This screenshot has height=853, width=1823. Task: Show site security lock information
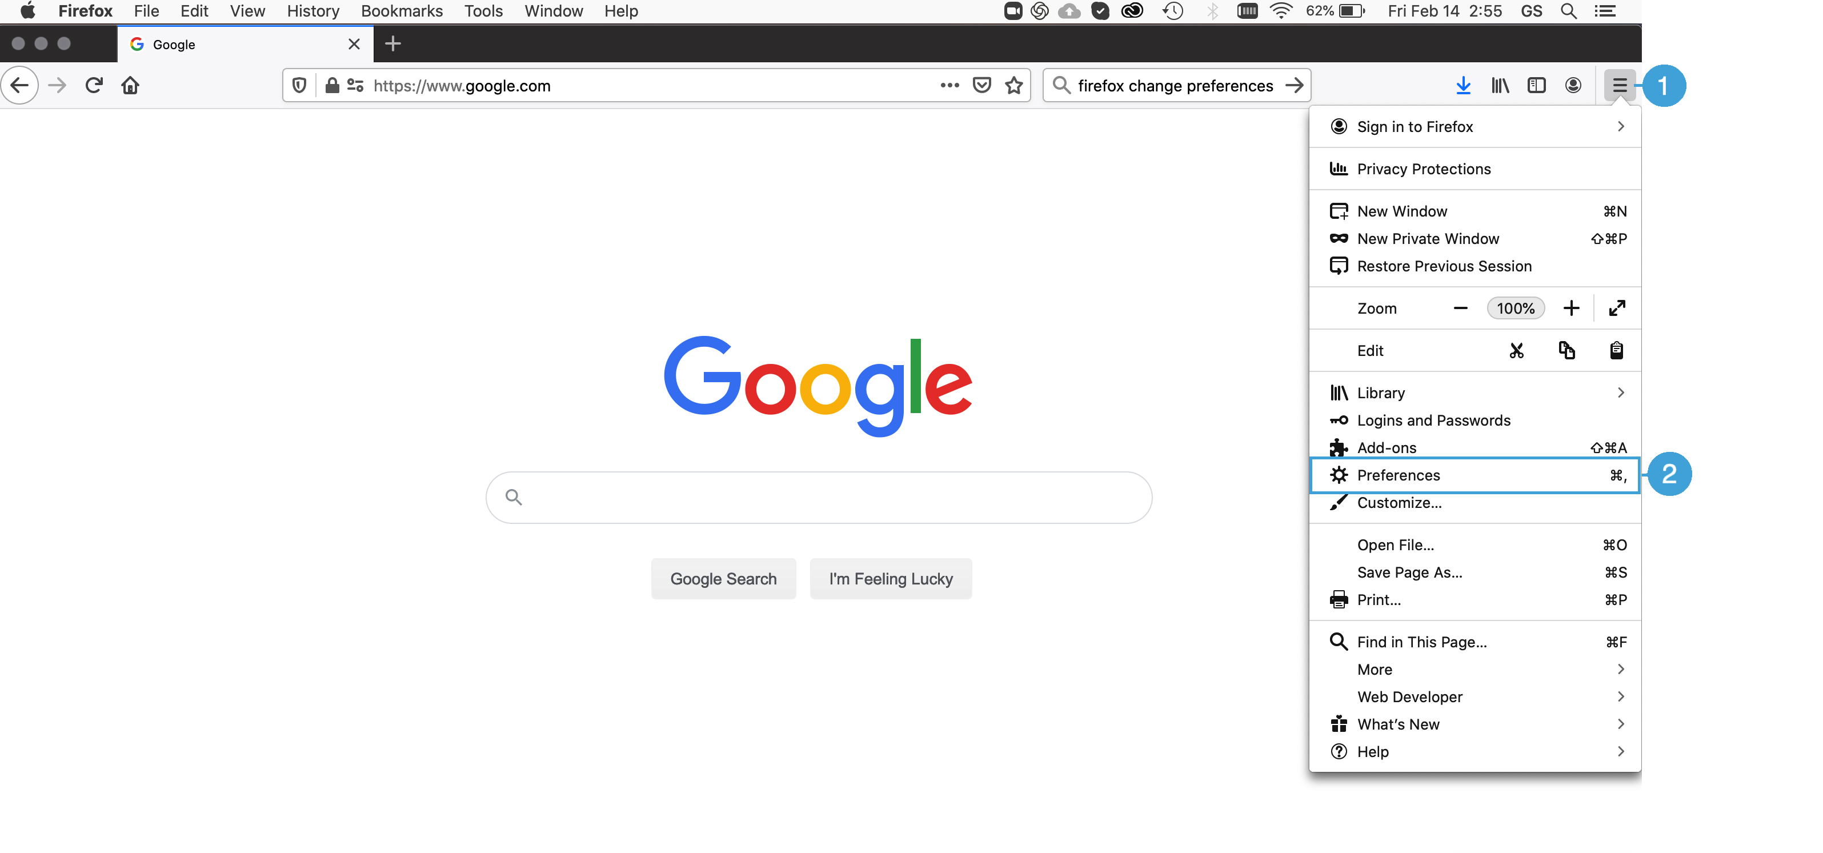332,86
